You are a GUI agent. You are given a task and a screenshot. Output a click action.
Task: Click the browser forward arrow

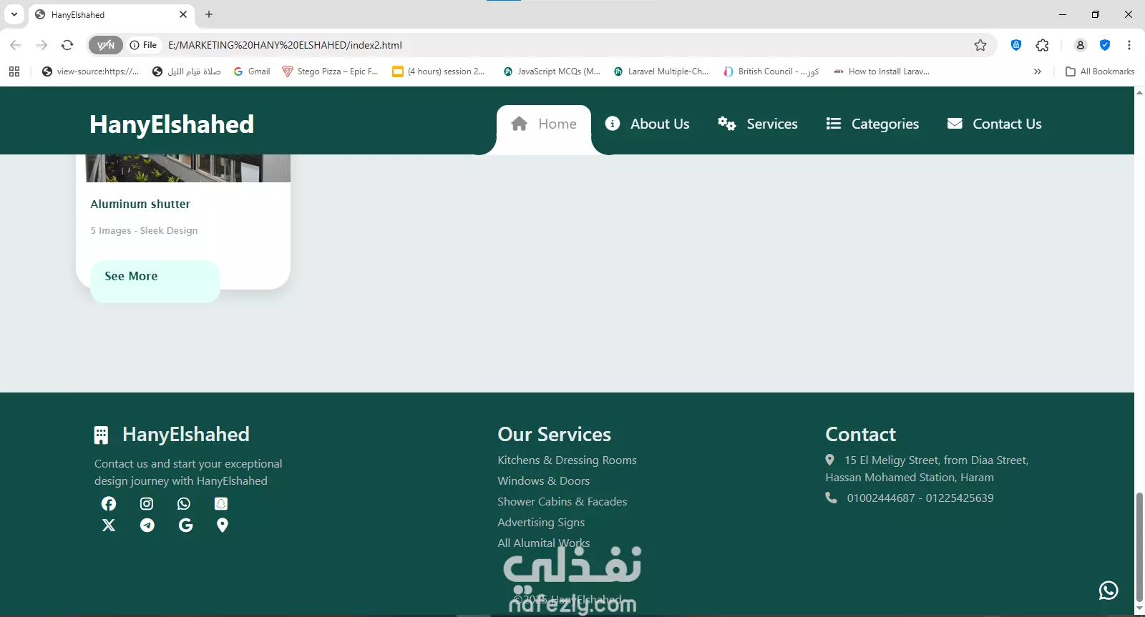(x=42, y=45)
